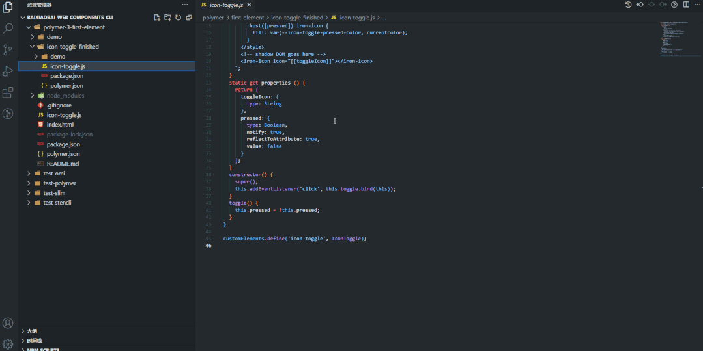This screenshot has width=703, height=351.
Task: Open README.md in the file tree
Action: (63, 164)
